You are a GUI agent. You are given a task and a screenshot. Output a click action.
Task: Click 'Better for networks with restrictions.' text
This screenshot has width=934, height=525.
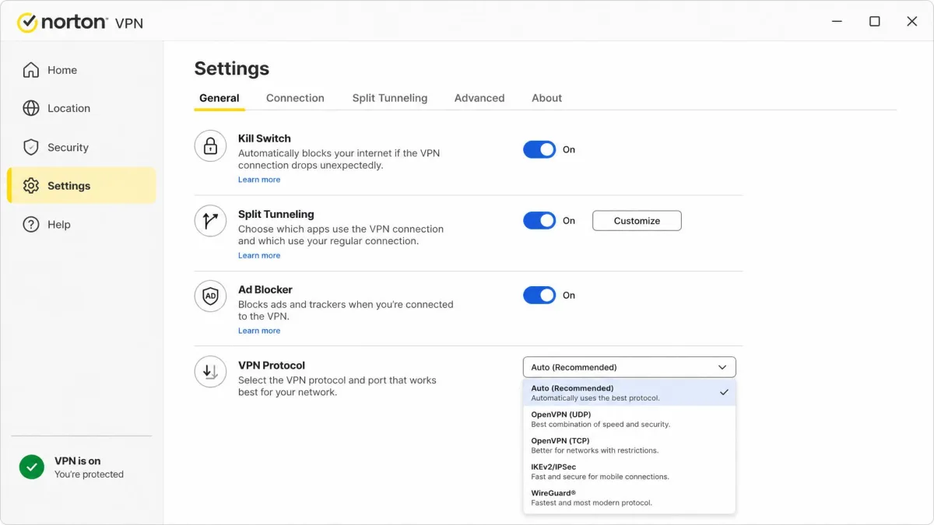595,450
